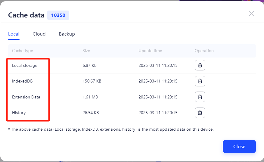264x162 pixels.
Task: Switch to the Local tab
Action: (x=14, y=34)
